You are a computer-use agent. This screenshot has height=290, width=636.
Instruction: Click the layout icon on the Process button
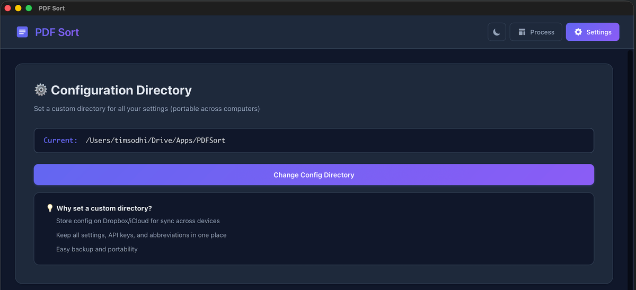pyautogui.click(x=522, y=32)
